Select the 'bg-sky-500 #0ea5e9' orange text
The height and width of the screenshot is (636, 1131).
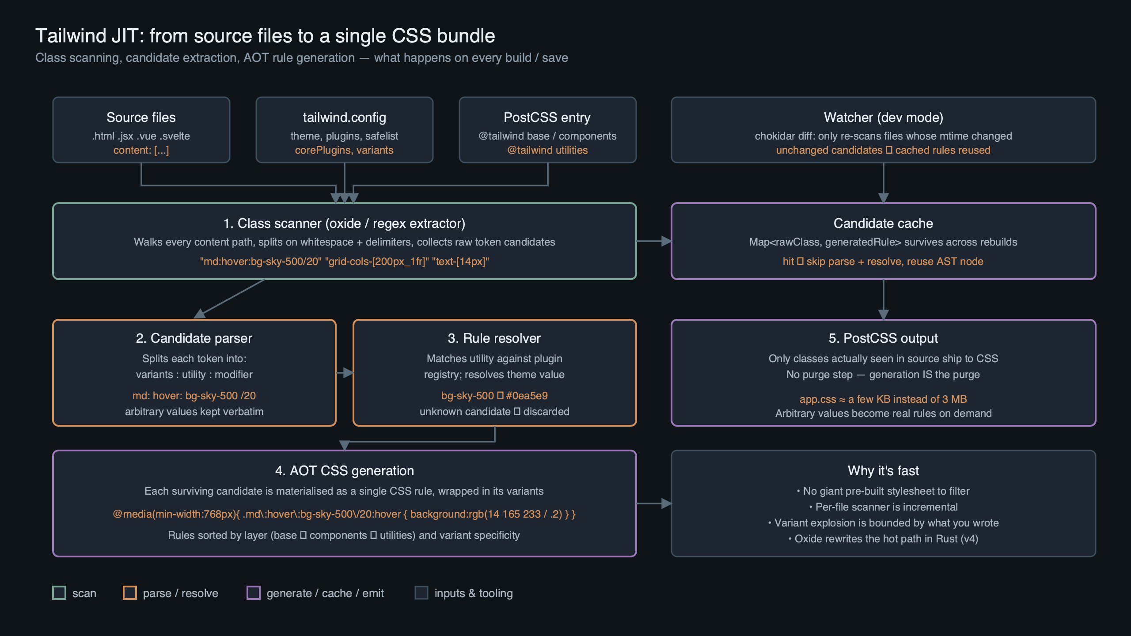coord(494,396)
